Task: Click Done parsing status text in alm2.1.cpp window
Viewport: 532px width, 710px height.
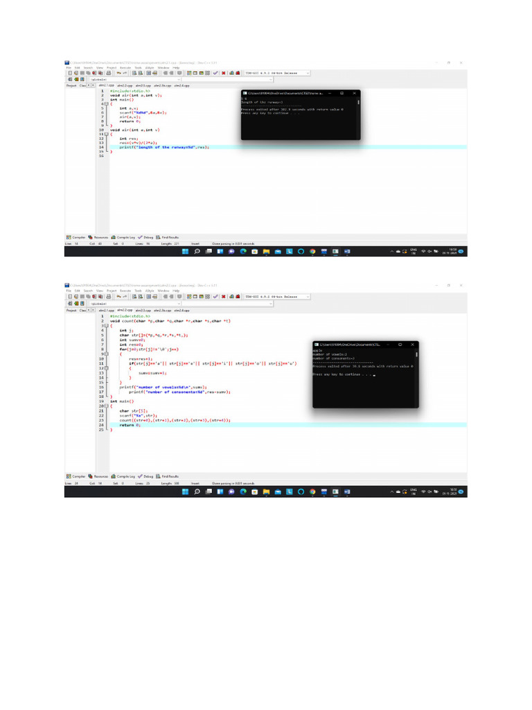Action: coord(233,243)
